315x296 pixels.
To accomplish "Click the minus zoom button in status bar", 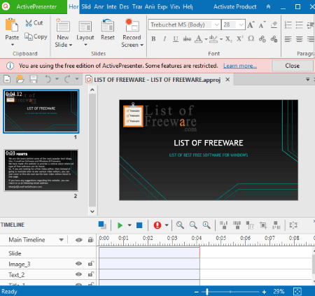I will (197, 292).
